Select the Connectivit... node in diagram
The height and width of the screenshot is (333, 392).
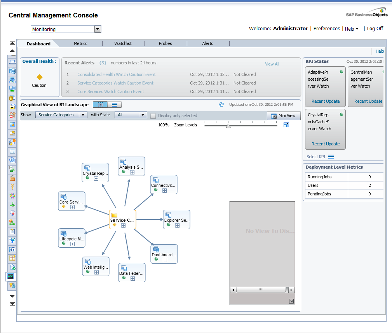coord(164,185)
